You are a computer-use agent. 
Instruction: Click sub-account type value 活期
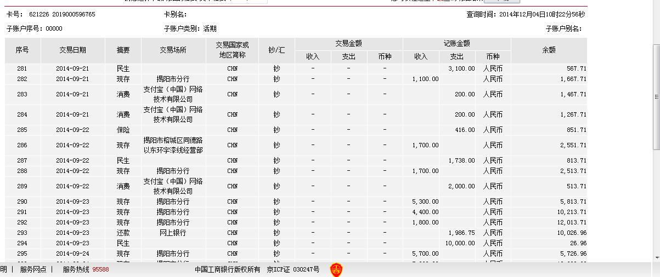[210, 28]
